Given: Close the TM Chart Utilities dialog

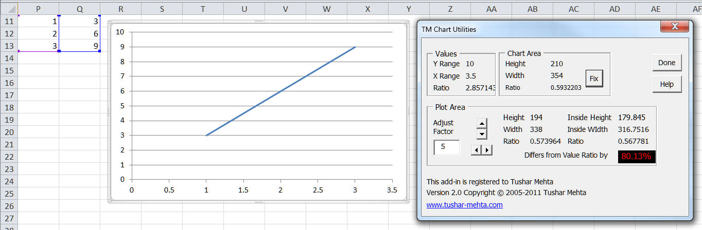Looking at the screenshot, I should point(674,27).
